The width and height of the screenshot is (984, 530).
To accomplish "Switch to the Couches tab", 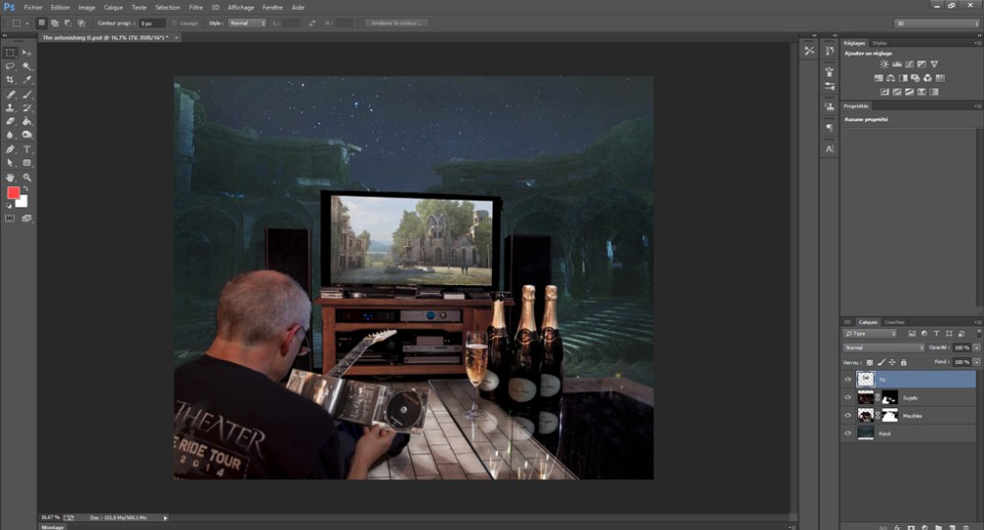I will coord(894,322).
